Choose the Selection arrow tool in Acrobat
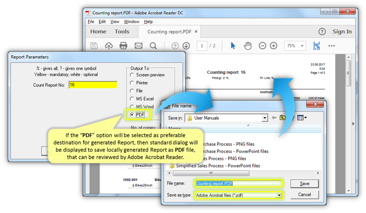366x213 pixels. point(233,46)
